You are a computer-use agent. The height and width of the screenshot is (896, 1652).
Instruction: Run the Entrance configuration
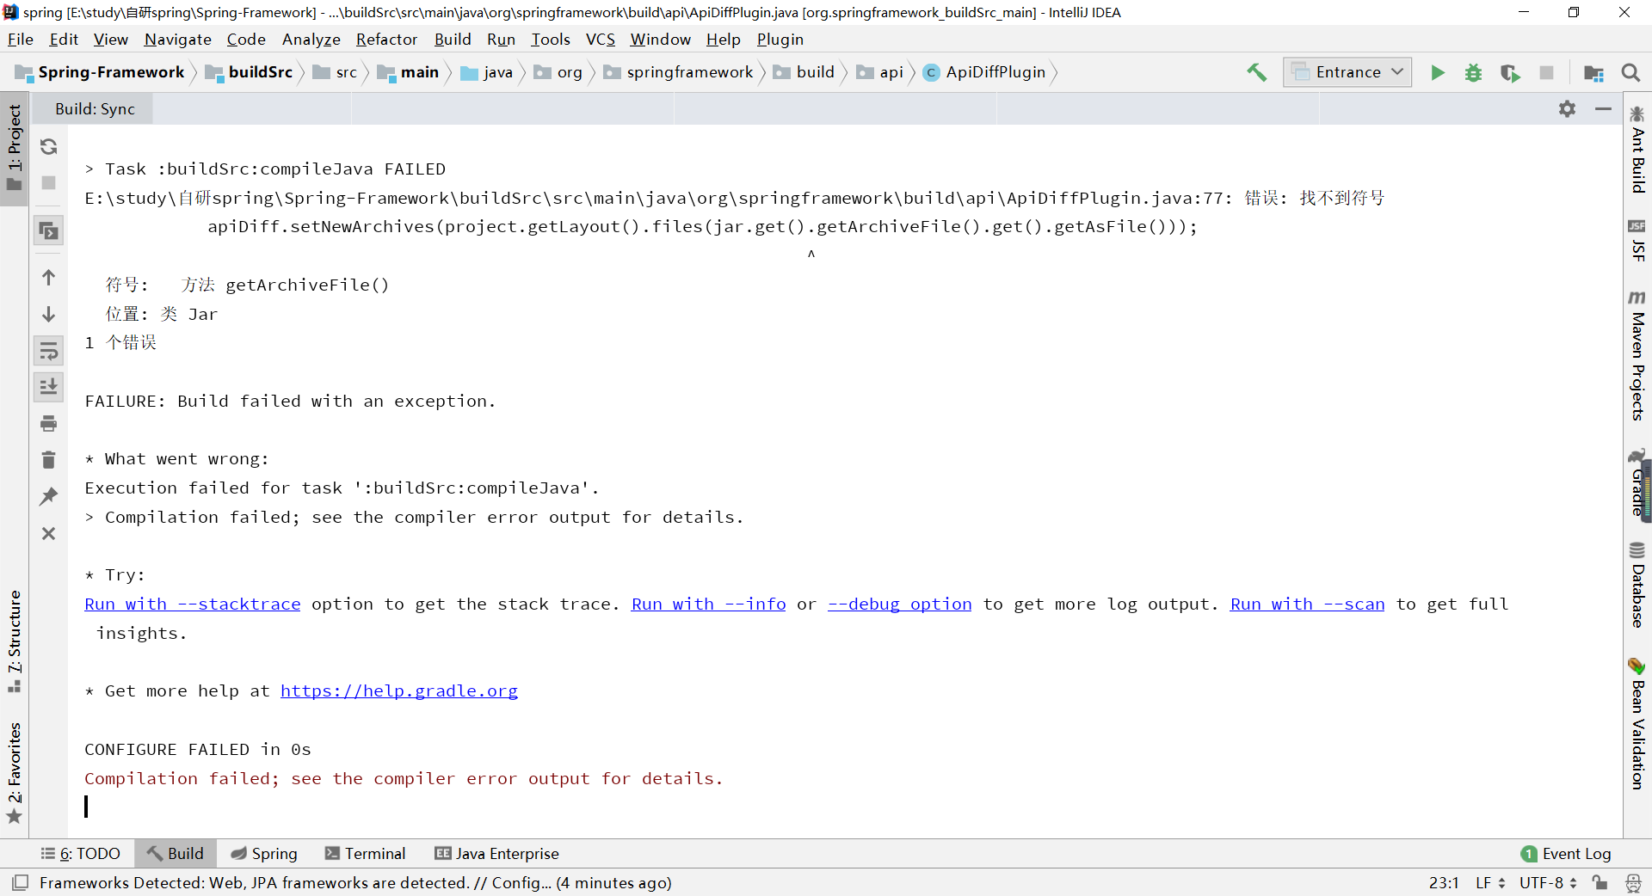coord(1437,72)
